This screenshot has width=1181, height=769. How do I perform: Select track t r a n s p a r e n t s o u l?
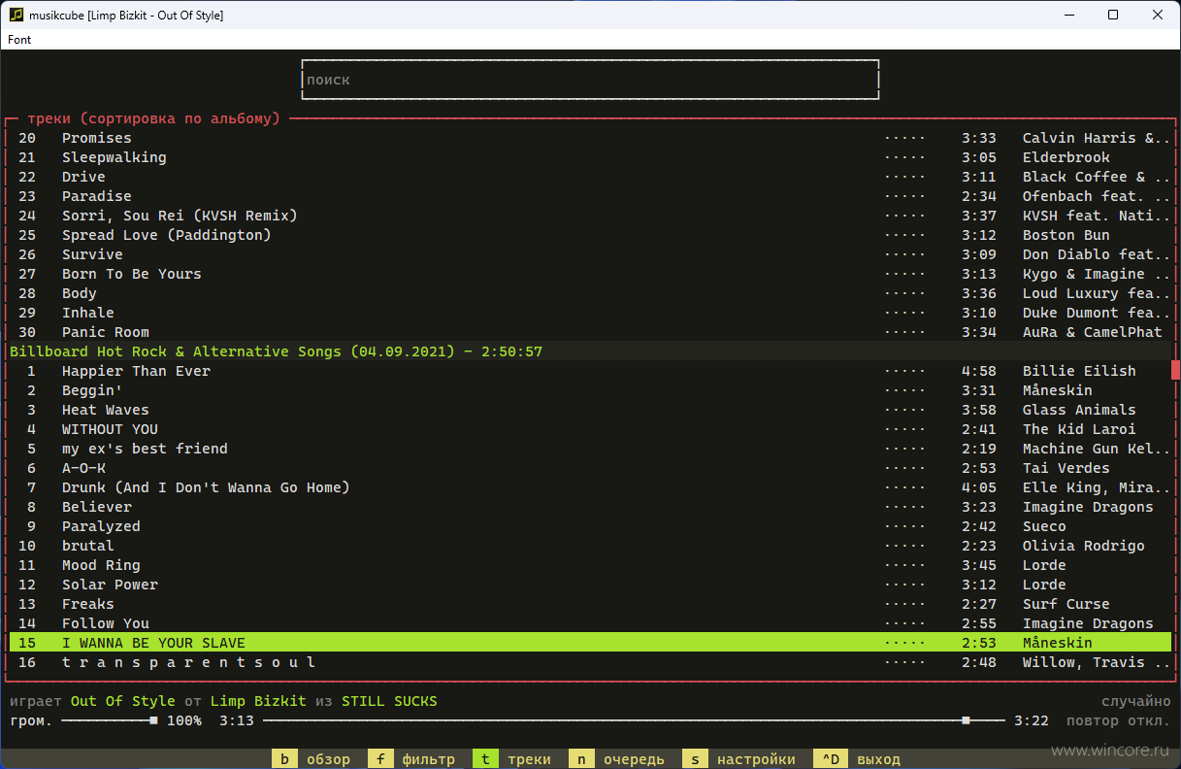coord(590,662)
